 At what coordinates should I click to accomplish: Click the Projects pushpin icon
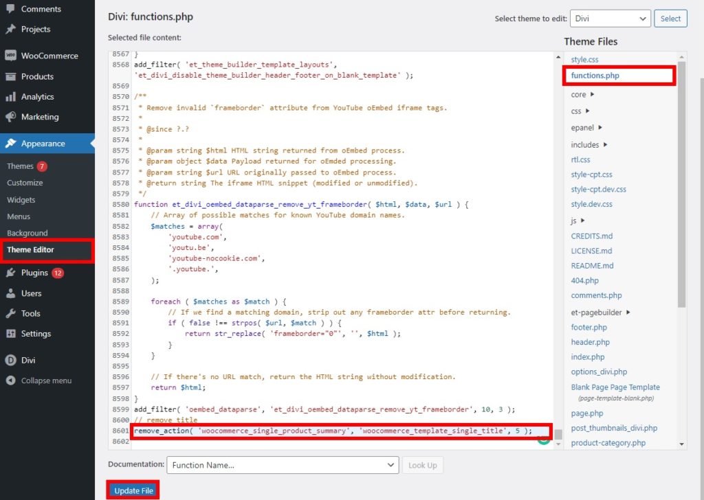11,29
